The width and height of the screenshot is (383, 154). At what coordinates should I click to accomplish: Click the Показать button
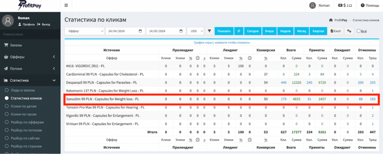tap(224, 31)
